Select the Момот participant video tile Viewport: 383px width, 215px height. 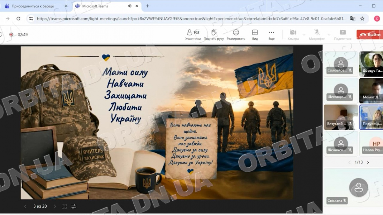pyautogui.click(x=371, y=90)
